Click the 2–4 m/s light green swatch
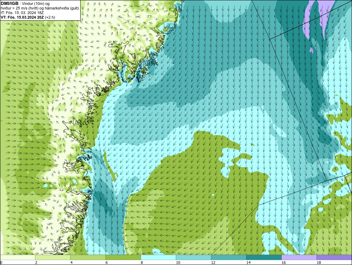 click(53, 257)
